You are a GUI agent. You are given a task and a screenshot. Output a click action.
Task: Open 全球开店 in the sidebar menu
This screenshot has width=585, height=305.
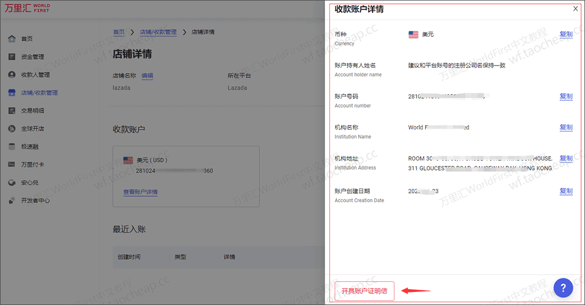(x=32, y=128)
